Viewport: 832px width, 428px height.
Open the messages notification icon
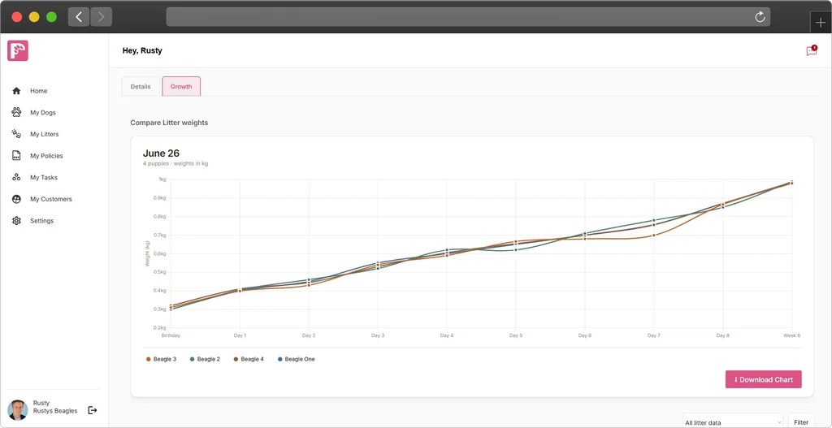pos(812,51)
